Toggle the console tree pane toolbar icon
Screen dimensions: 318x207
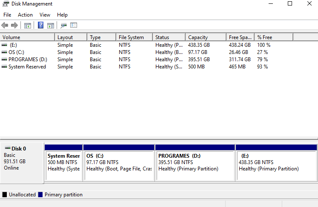pos(28,26)
